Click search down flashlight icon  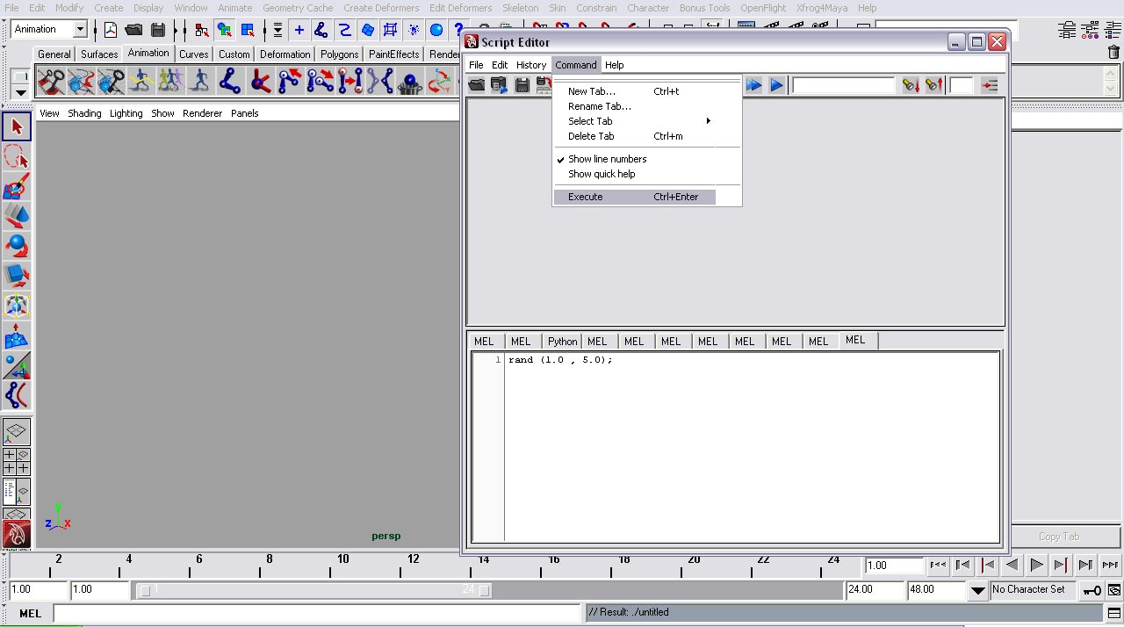point(911,85)
